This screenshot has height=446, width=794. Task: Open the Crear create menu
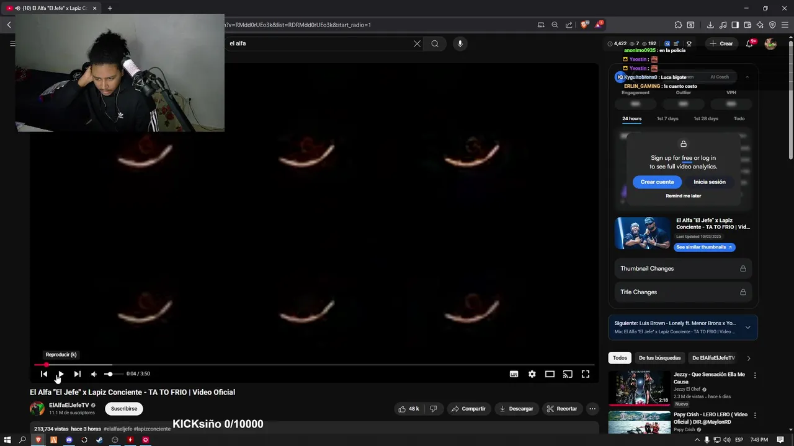[x=721, y=43]
